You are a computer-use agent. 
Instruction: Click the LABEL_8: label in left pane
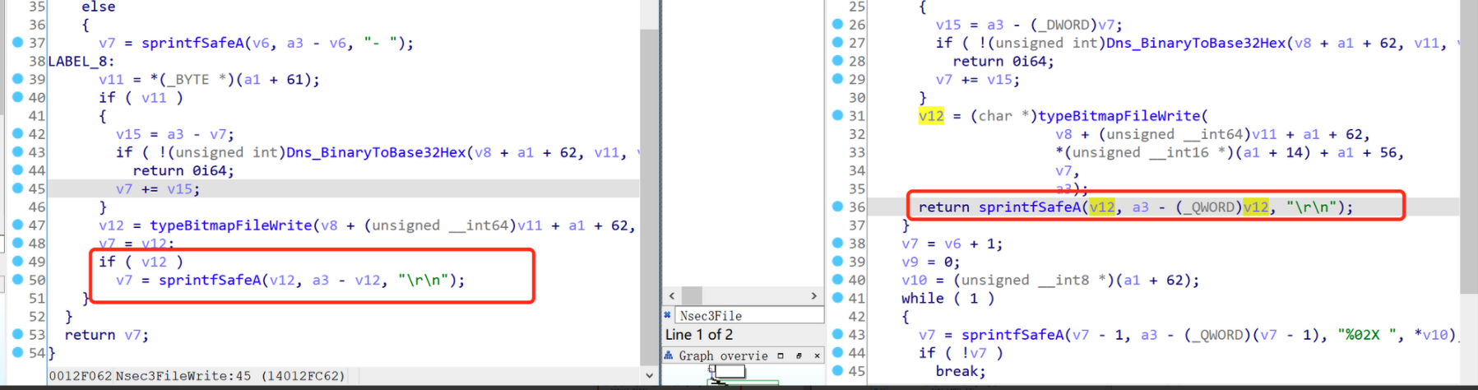point(81,61)
